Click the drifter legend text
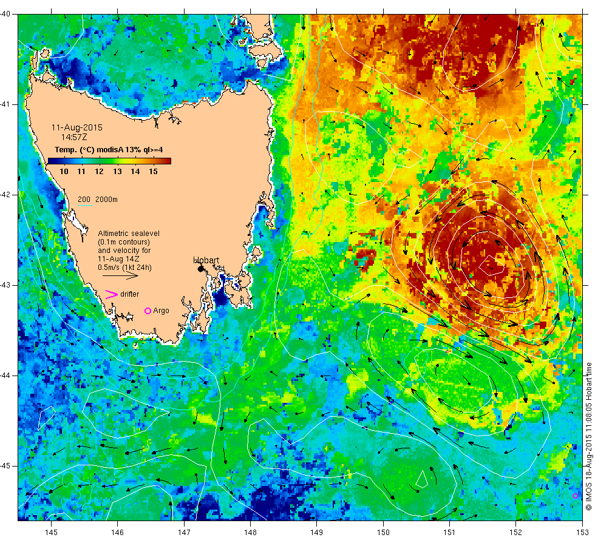Viewport: 595px width, 546px height. 130,294
